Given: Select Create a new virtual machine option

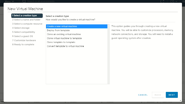Looking at the screenshot, I should tap(77, 26).
